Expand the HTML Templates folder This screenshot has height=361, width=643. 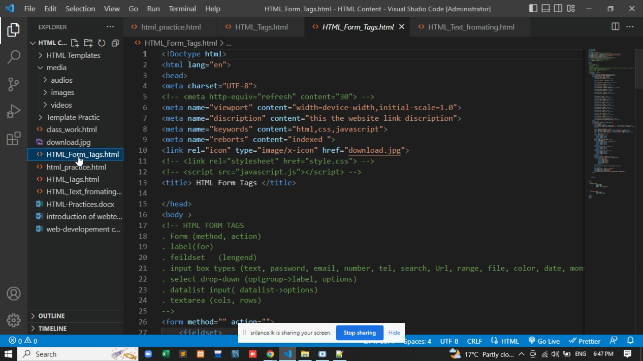point(73,55)
